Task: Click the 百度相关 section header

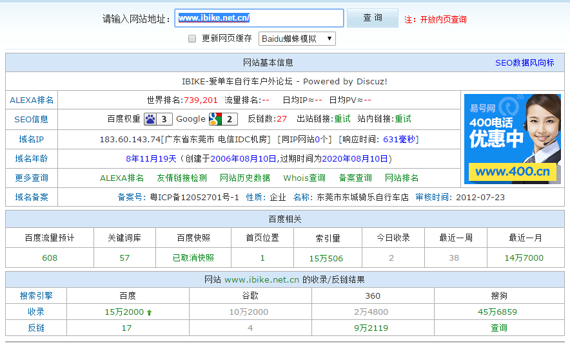Action: tap(285, 220)
